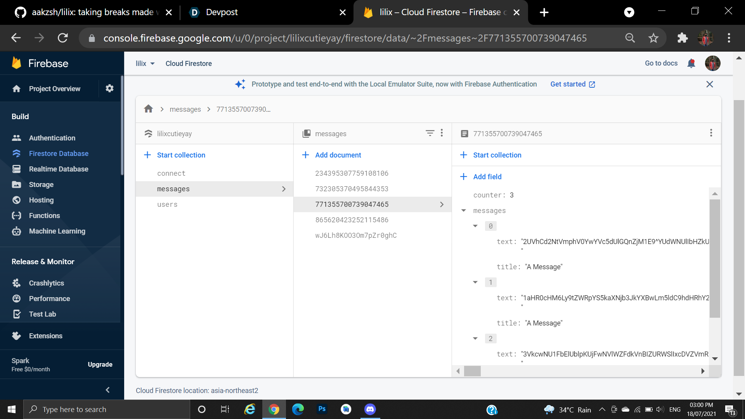The image size is (745, 419).
Task: Bookmark this page with star icon
Action: tap(653, 38)
